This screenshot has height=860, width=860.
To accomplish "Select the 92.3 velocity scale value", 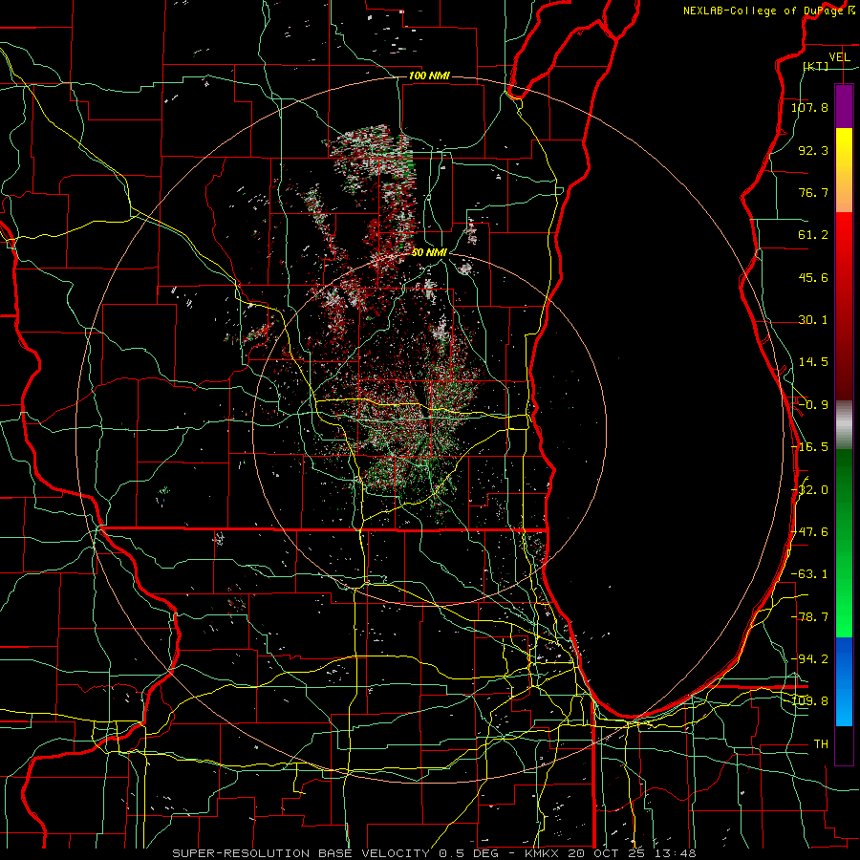I will (813, 150).
